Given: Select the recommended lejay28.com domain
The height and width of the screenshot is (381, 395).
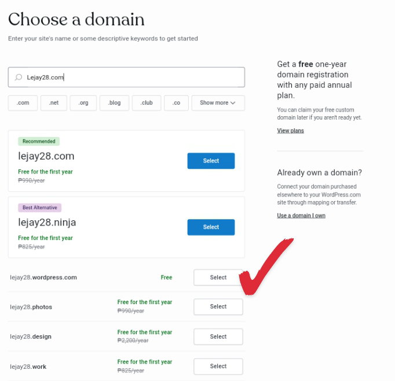Looking at the screenshot, I should [211, 161].
